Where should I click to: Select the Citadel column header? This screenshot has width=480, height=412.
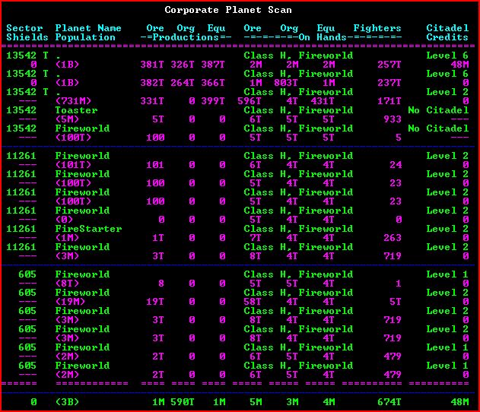(447, 28)
